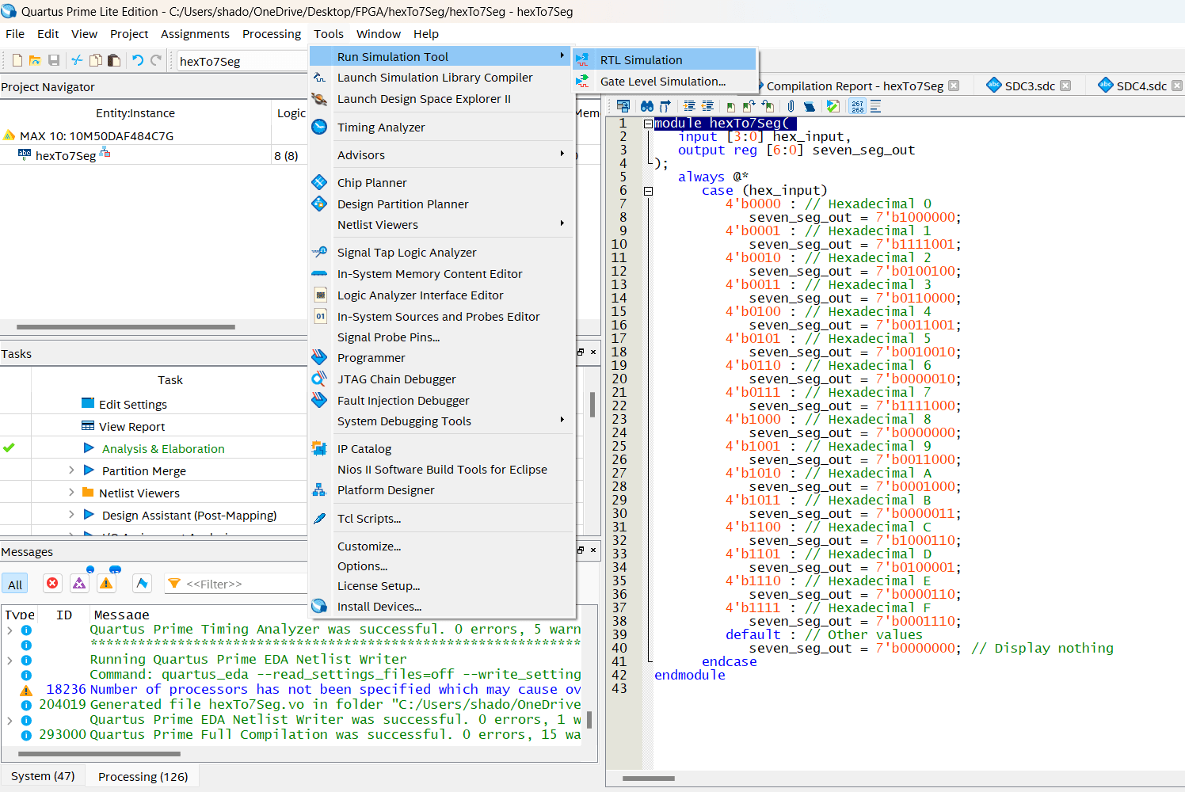
Task: Click the open in new window editor icon
Action: [623, 106]
